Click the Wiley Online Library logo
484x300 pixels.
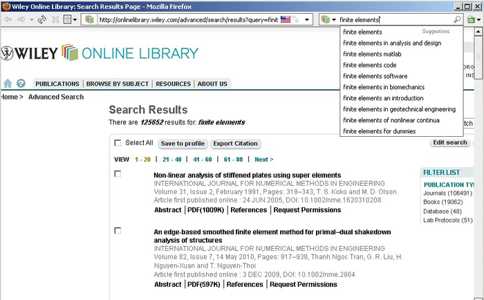[x=100, y=53]
